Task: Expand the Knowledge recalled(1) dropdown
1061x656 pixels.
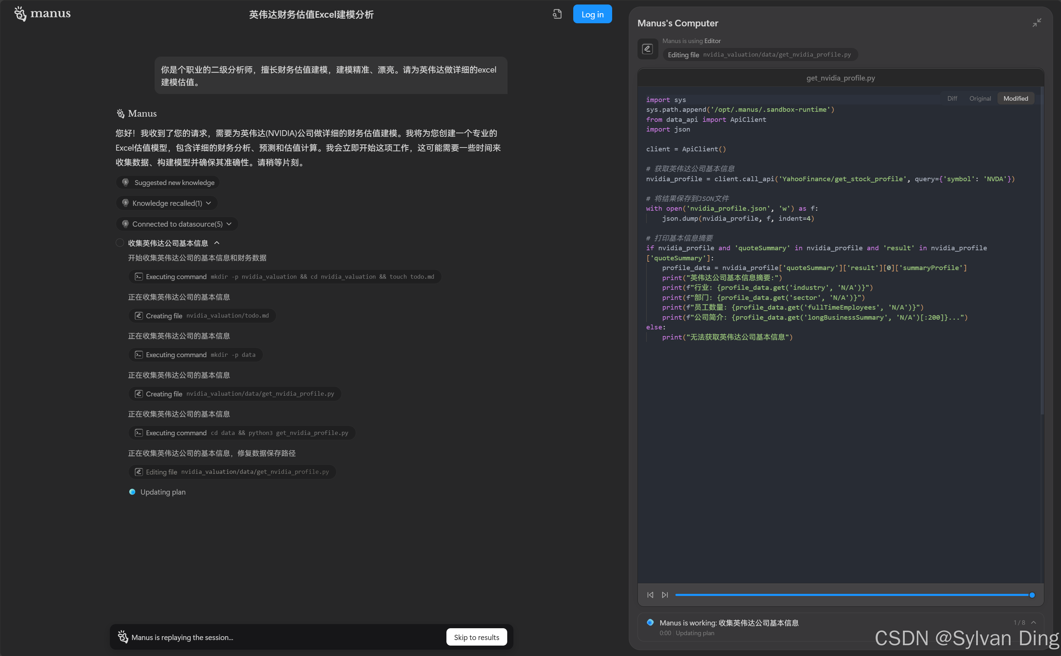Action: (167, 203)
